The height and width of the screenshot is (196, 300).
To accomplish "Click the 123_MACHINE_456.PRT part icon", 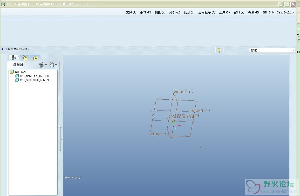I will click(x=17, y=76).
